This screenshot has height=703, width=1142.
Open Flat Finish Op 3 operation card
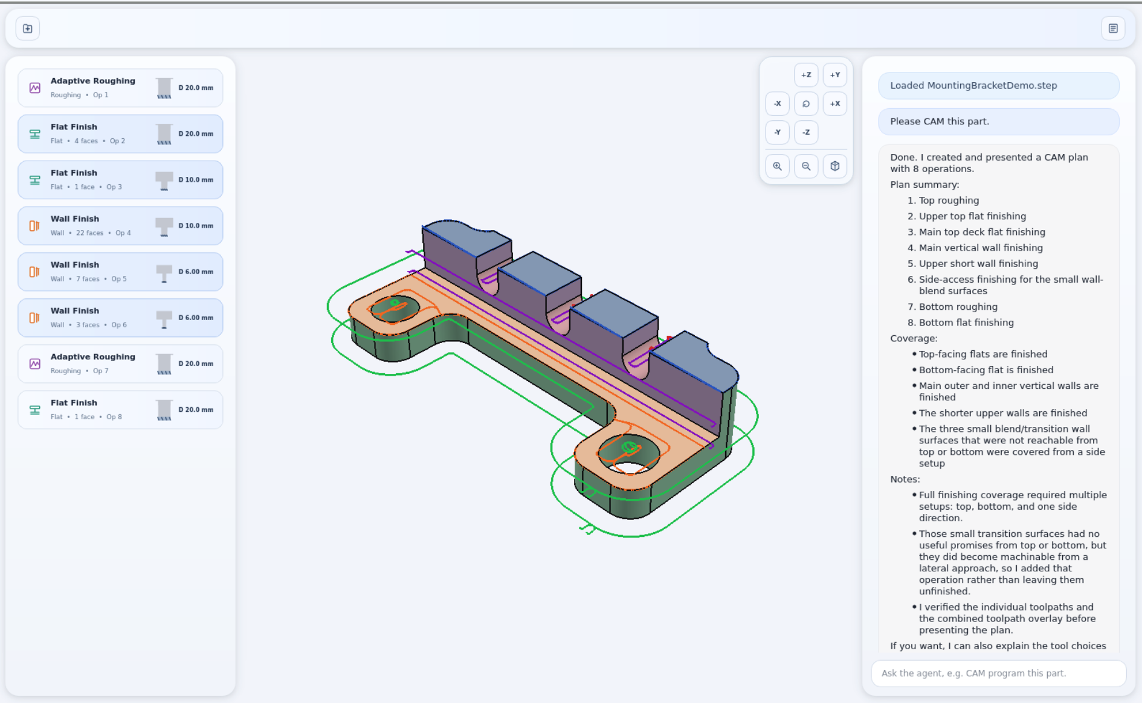tap(120, 180)
